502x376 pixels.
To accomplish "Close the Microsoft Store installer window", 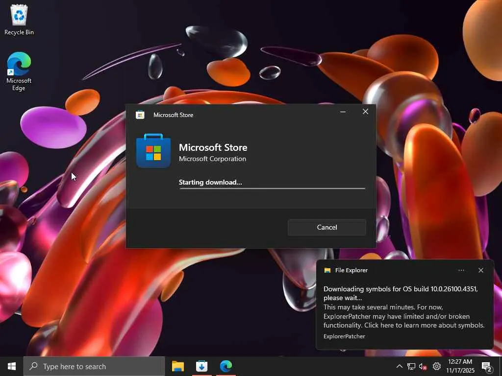I will (x=365, y=112).
